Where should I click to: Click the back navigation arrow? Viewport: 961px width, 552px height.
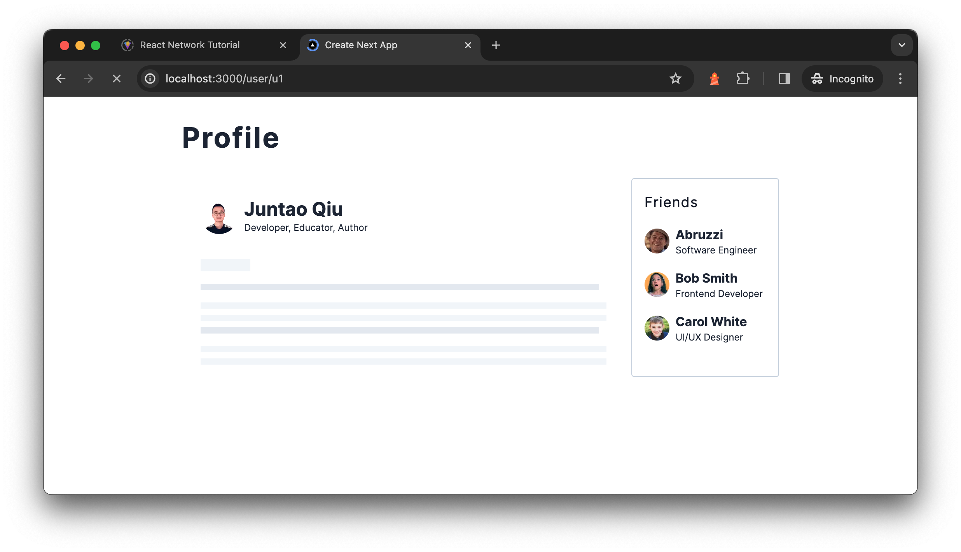[x=61, y=79]
